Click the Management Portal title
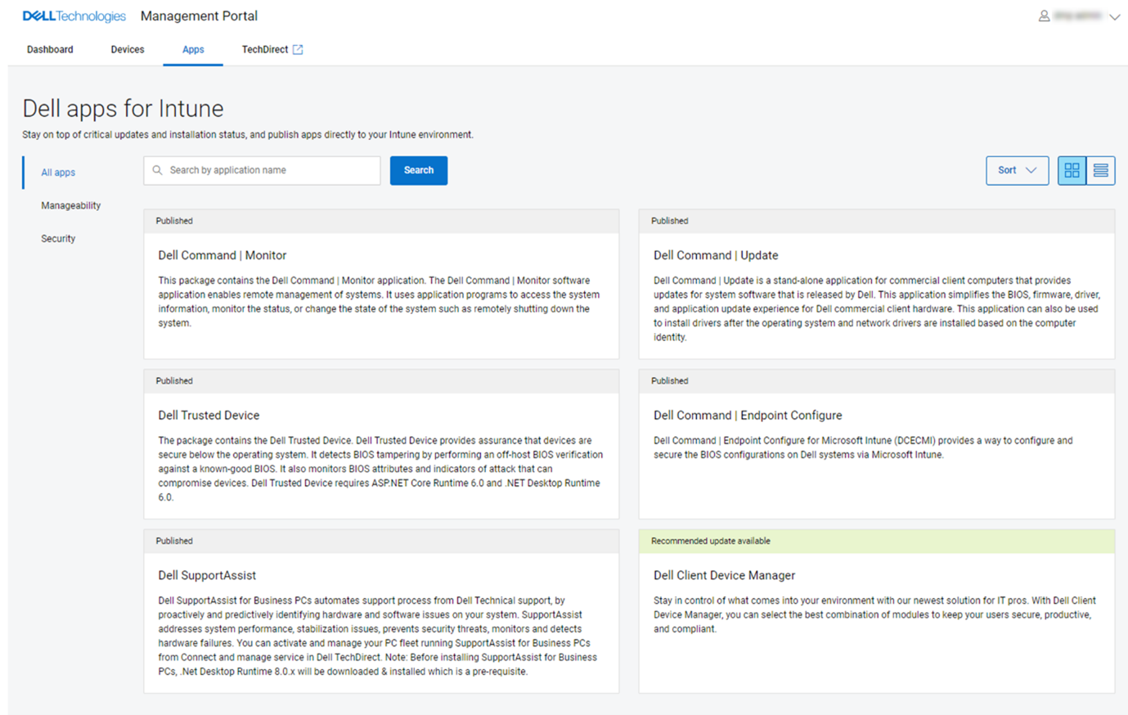The image size is (1128, 715). coord(199,16)
